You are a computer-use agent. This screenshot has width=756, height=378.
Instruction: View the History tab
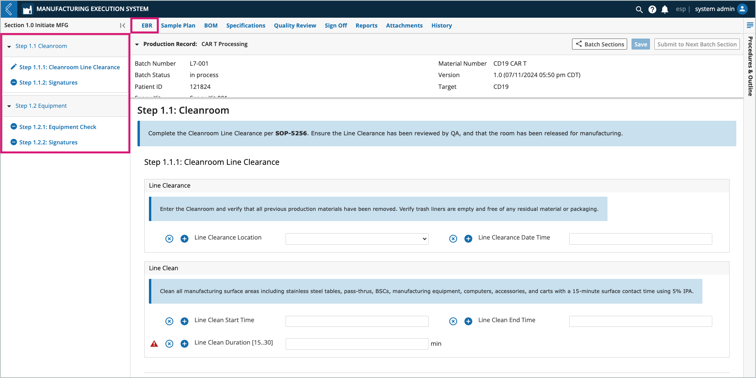[442, 26]
